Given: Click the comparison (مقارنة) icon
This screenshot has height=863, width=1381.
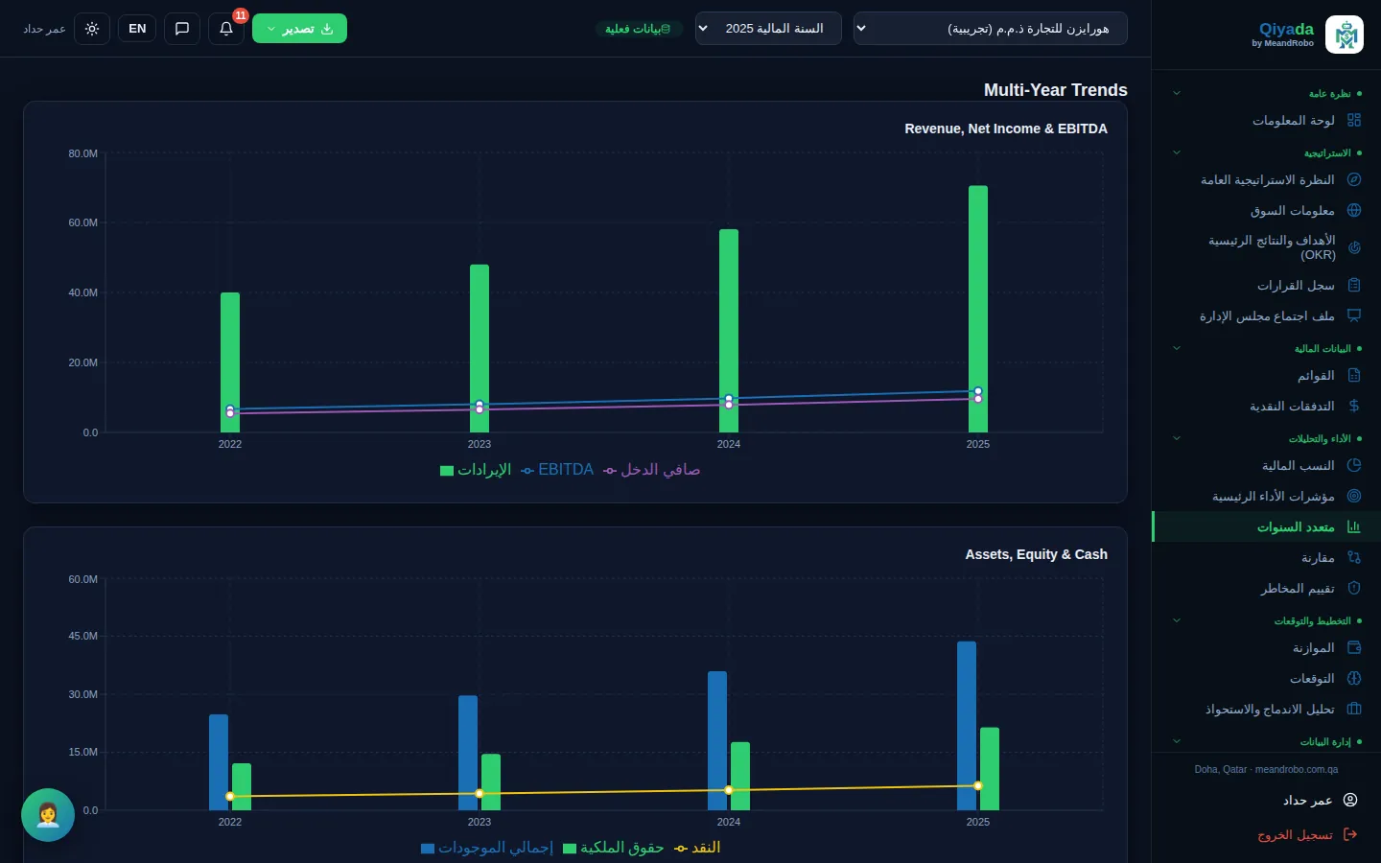Looking at the screenshot, I should pyautogui.click(x=1354, y=557).
